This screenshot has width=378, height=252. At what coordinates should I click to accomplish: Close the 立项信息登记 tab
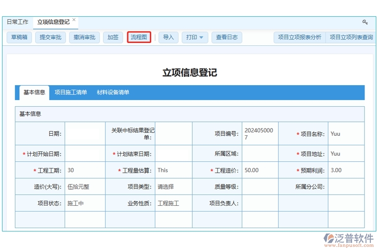pos(74,18)
